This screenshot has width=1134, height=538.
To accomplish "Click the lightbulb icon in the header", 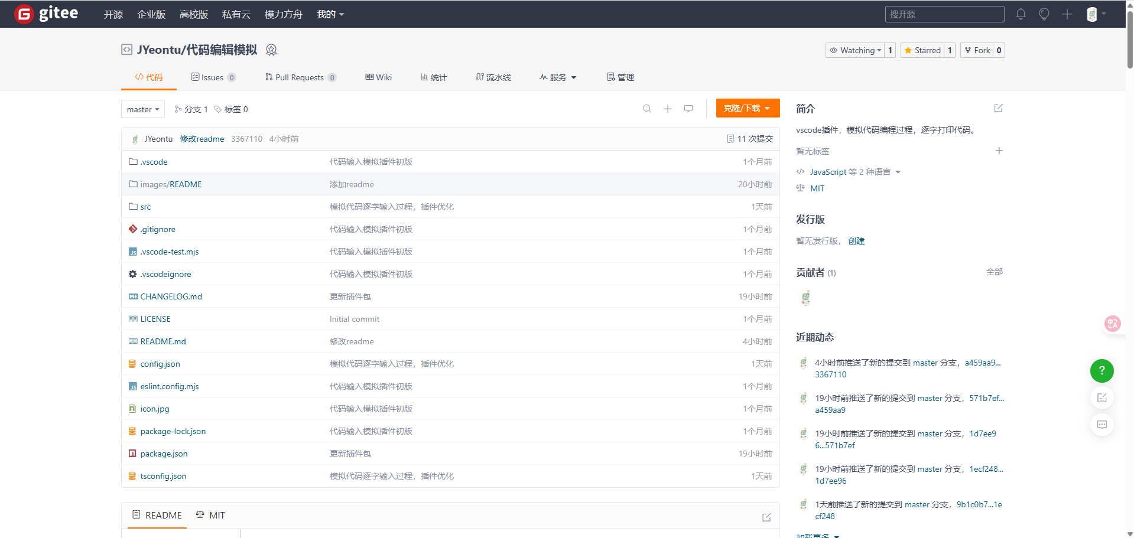I will tap(1044, 14).
